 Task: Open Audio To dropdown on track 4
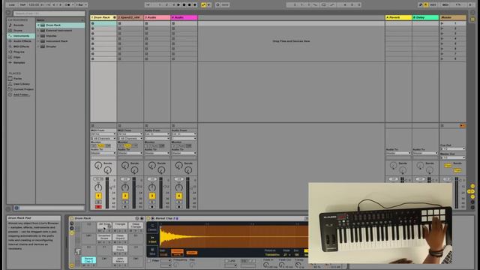pos(184,153)
